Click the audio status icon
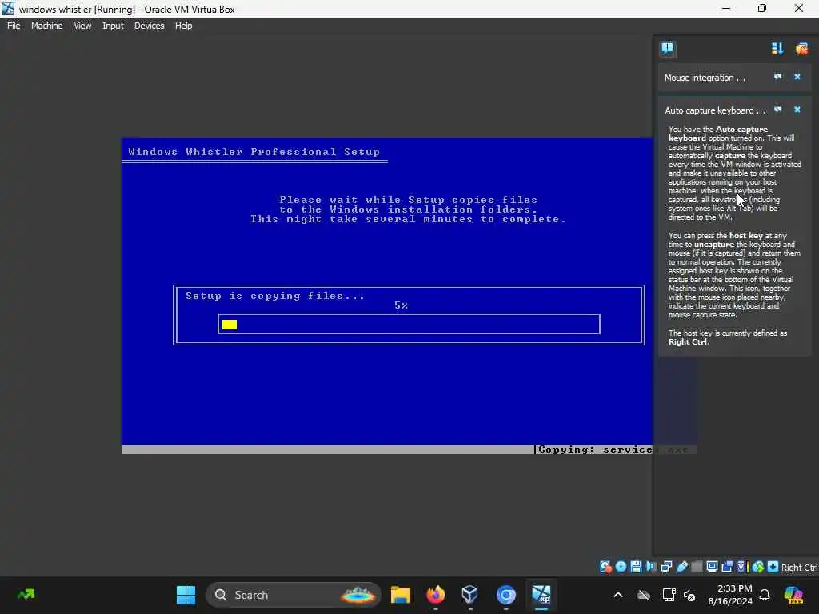 click(651, 567)
